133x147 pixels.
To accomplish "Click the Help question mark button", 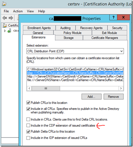I will coord(113,17).
